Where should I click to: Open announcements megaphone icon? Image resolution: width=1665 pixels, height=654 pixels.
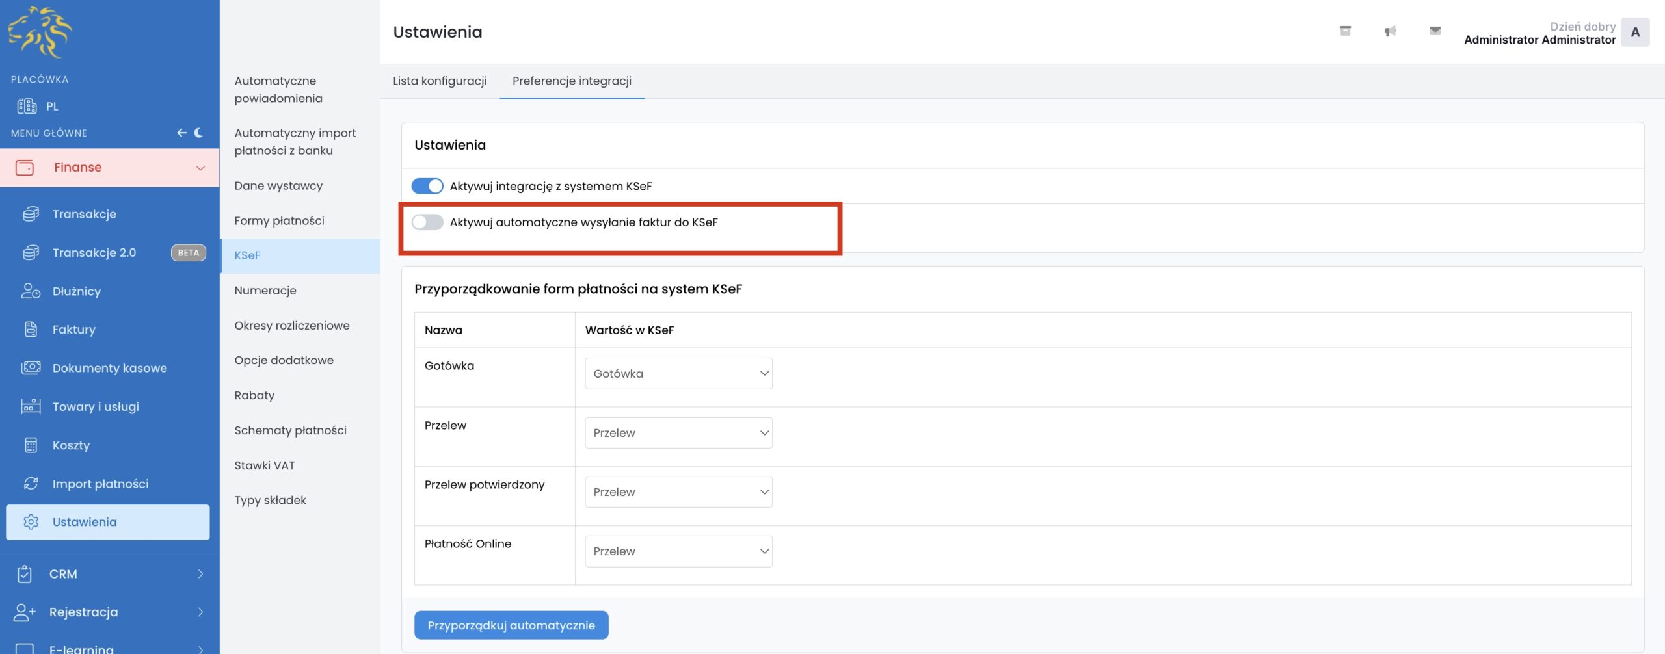click(x=1390, y=31)
